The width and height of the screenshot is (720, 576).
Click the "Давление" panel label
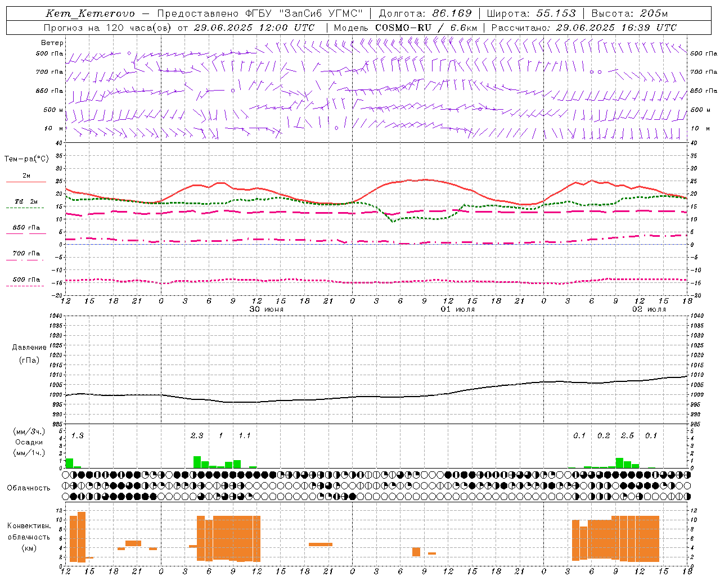29,348
